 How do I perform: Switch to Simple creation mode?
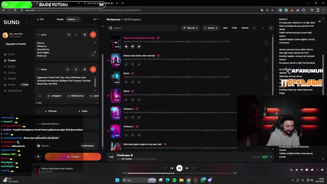pos(60,19)
